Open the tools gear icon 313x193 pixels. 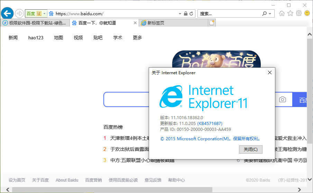click(x=299, y=13)
